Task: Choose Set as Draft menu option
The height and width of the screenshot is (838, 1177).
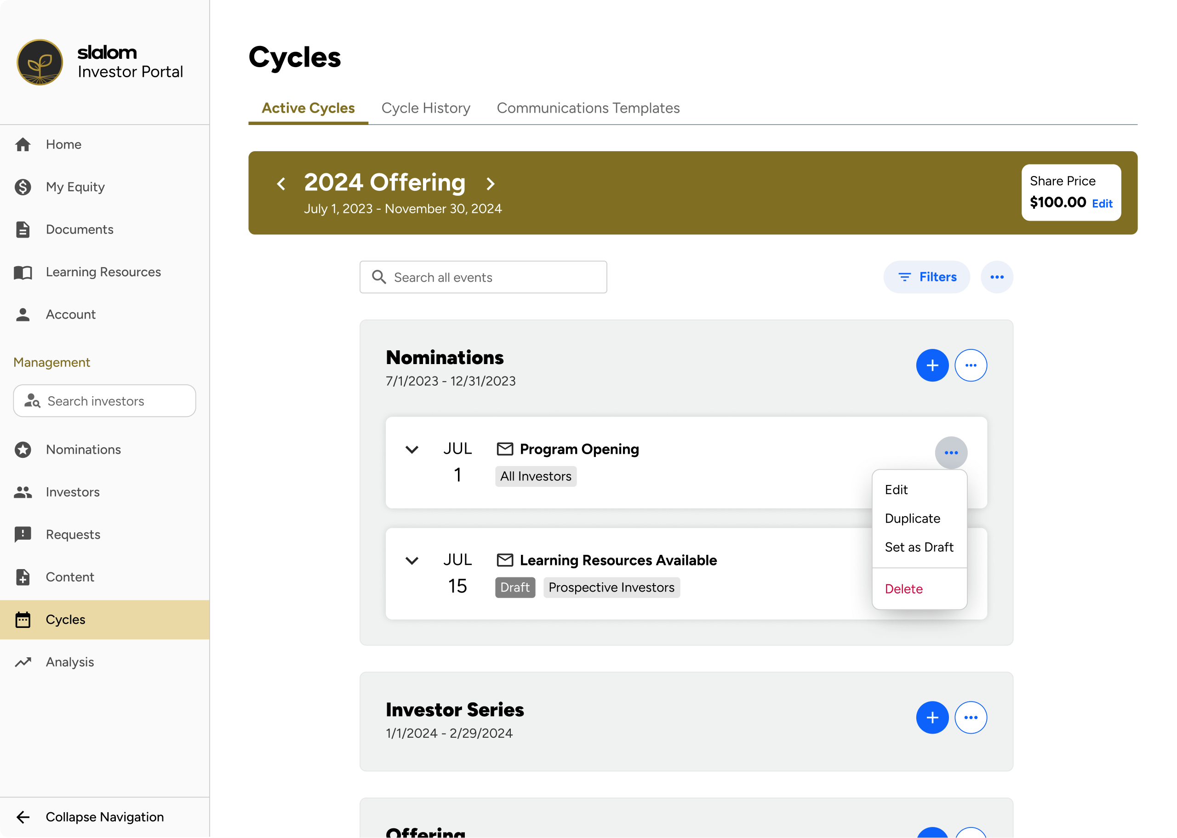Action: pos(919,547)
